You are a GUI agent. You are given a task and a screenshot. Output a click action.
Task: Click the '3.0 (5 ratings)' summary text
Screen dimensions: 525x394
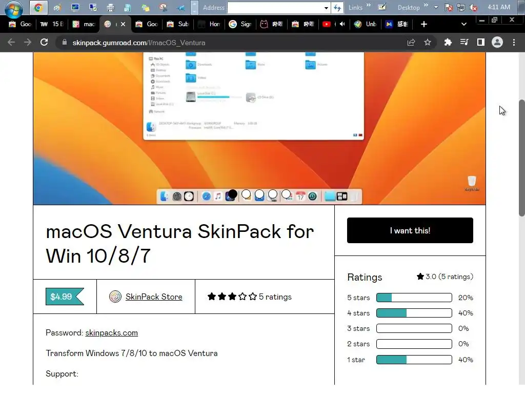point(445,277)
